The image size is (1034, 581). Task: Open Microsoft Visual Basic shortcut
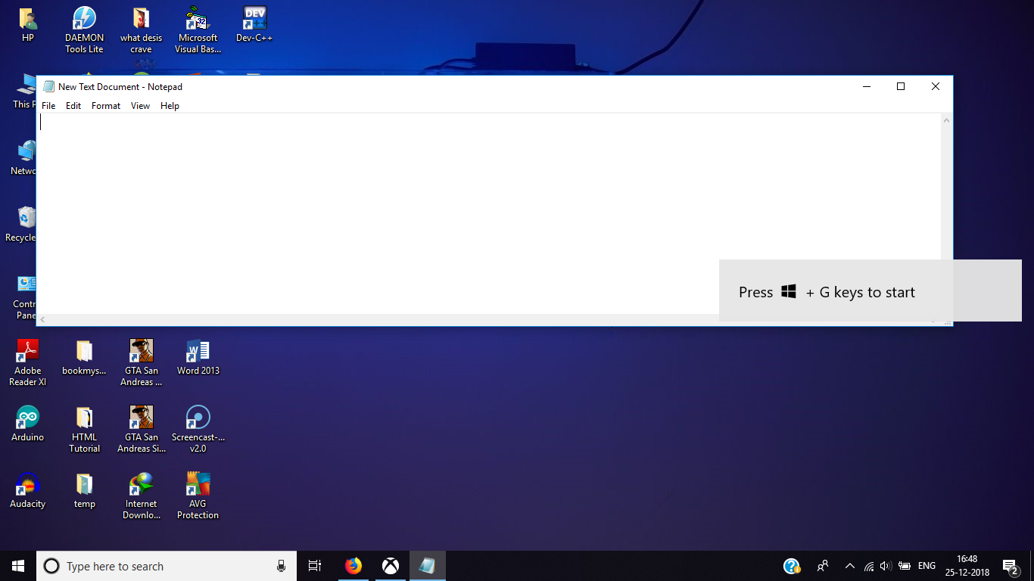tap(197, 23)
